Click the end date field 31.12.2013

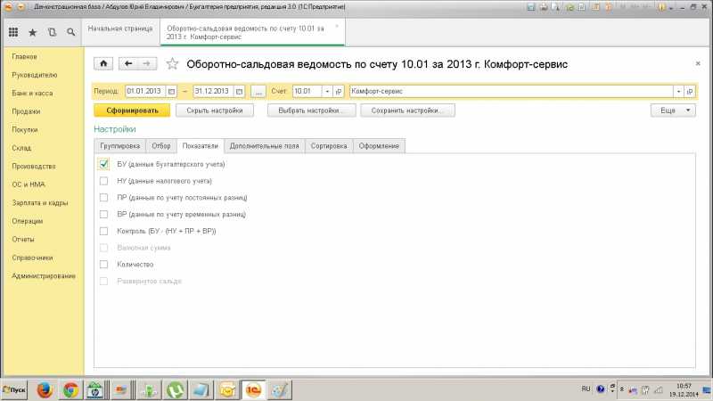(x=213, y=92)
